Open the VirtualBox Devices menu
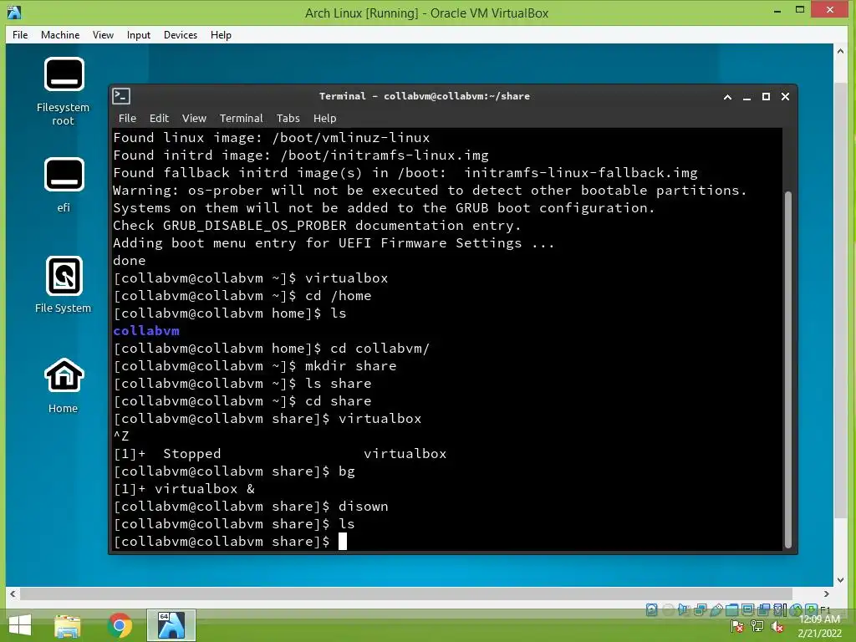The width and height of the screenshot is (856, 642). click(x=181, y=35)
